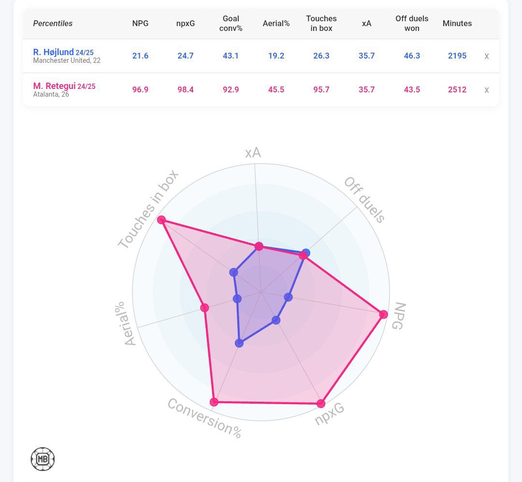Click the MB logo icon
Screen dimensions: 522x482
pos(43,459)
